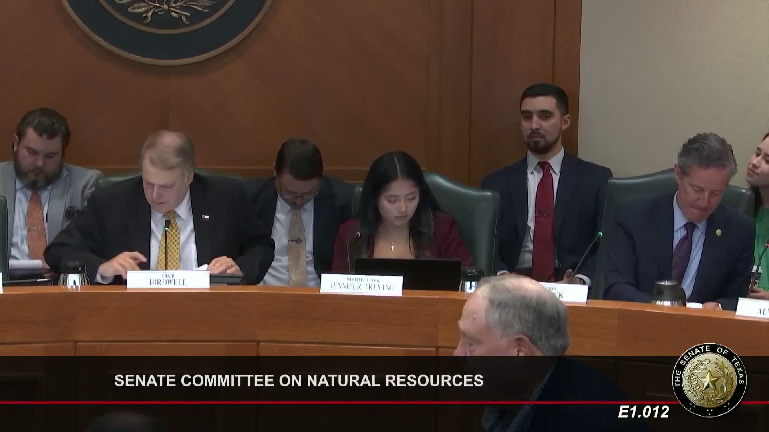Click the Jennifer Trevino nameplate
Screen dimensions: 769x432
361,285
